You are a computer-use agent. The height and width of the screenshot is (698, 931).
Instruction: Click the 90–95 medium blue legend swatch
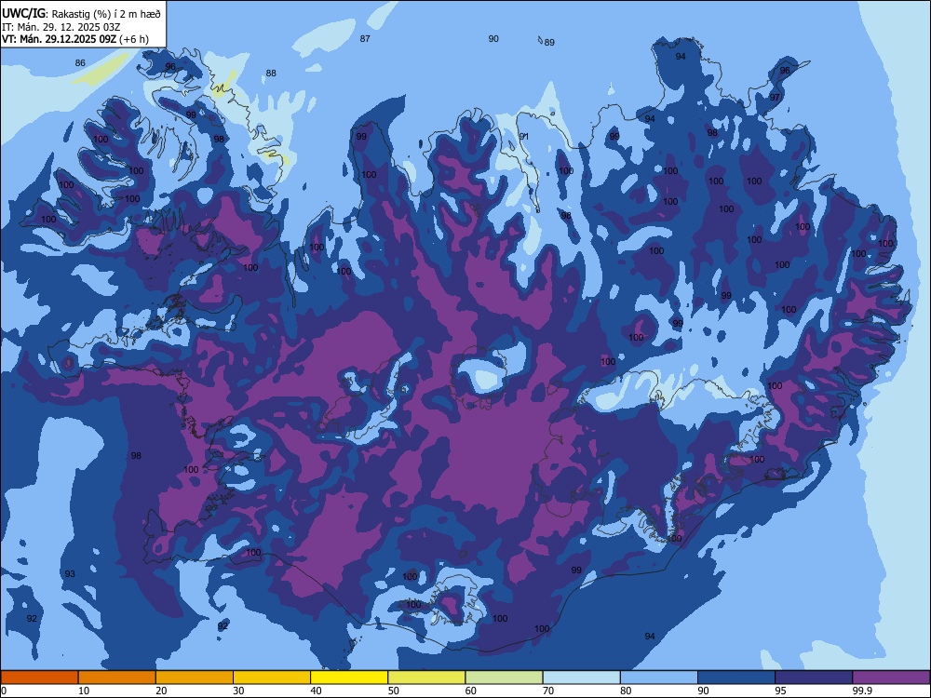pyautogui.click(x=736, y=678)
